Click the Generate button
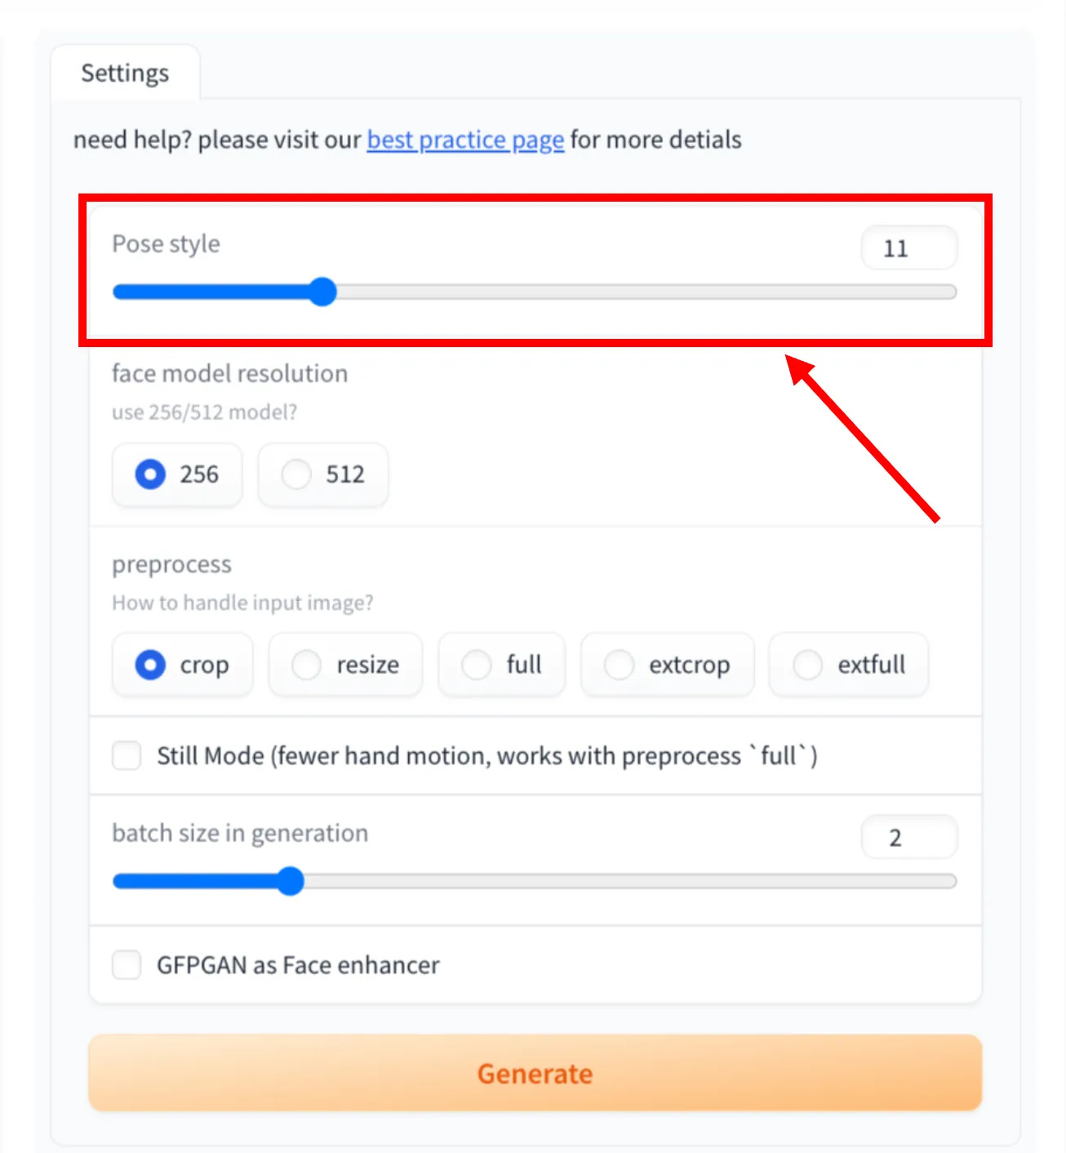Image resolution: width=1066 pixels, height=1153 pixels. pos(535,1073)
